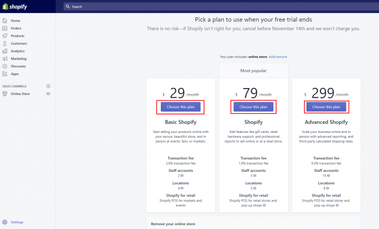
Task: Click the Shopify logo in header
Action: click(15, 6)
